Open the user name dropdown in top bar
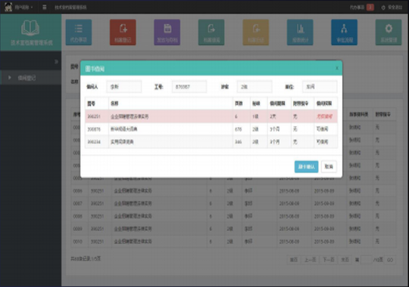 click(23, 8)
